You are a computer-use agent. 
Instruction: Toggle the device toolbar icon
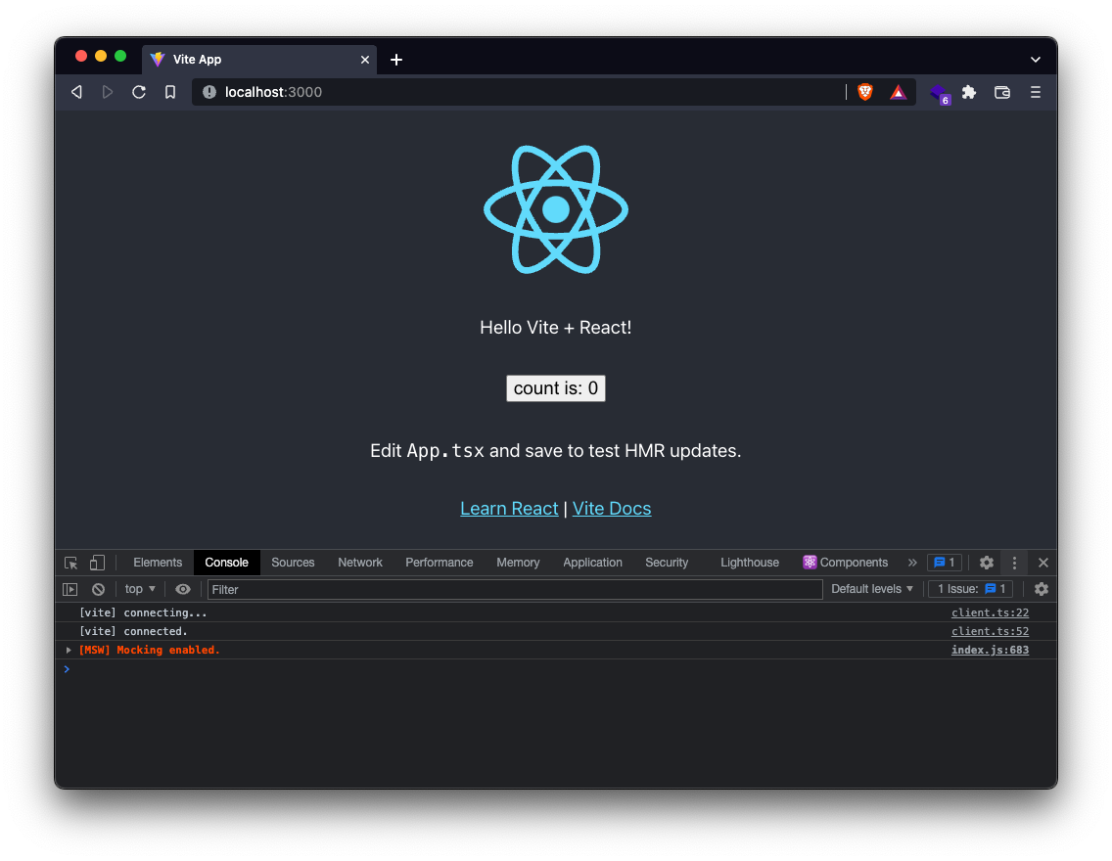pos(97,563)
